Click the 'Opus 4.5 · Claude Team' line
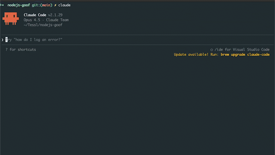Image resolution: width=275 pixels, height=155 pixels. 46,20
